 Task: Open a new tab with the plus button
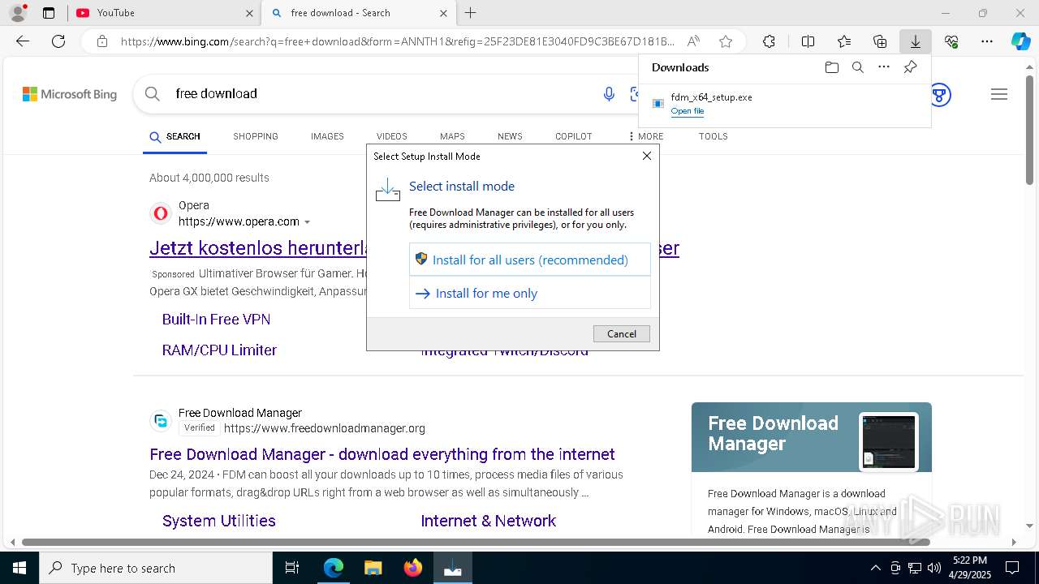pyautogui.click(x=471, y=13)
